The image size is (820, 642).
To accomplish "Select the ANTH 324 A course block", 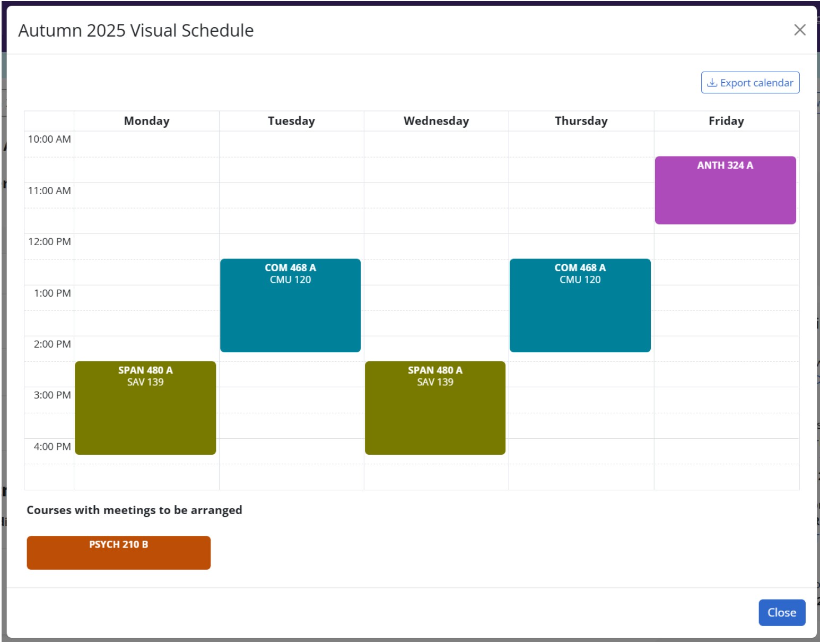I will pos(725,189).
